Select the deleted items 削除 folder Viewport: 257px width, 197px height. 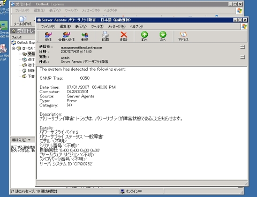[25, 71]
